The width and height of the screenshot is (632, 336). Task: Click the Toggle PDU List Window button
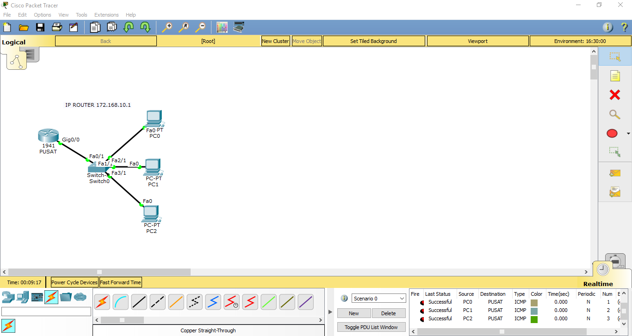click(371, 327)
